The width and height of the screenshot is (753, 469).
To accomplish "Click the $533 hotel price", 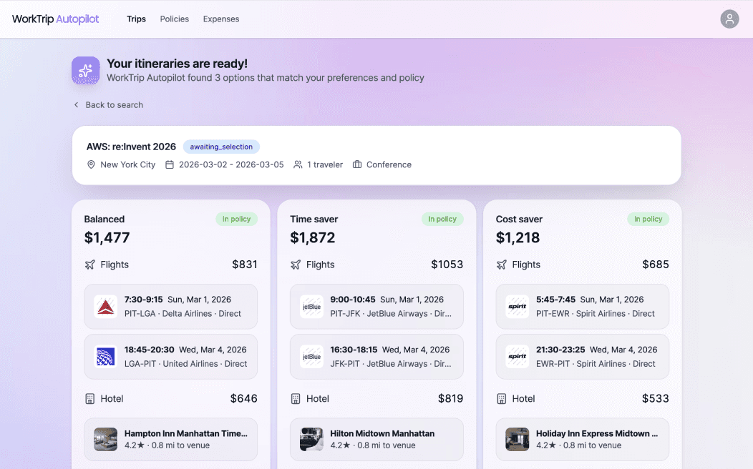I will 656,399.
